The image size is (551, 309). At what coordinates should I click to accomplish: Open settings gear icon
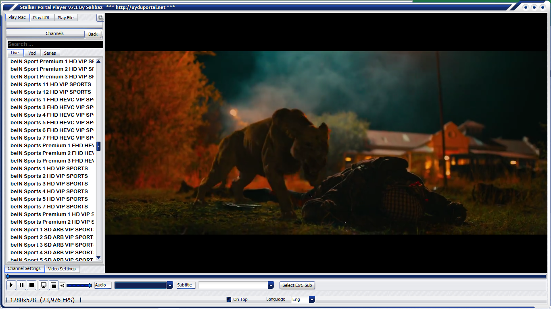(100, 18)
